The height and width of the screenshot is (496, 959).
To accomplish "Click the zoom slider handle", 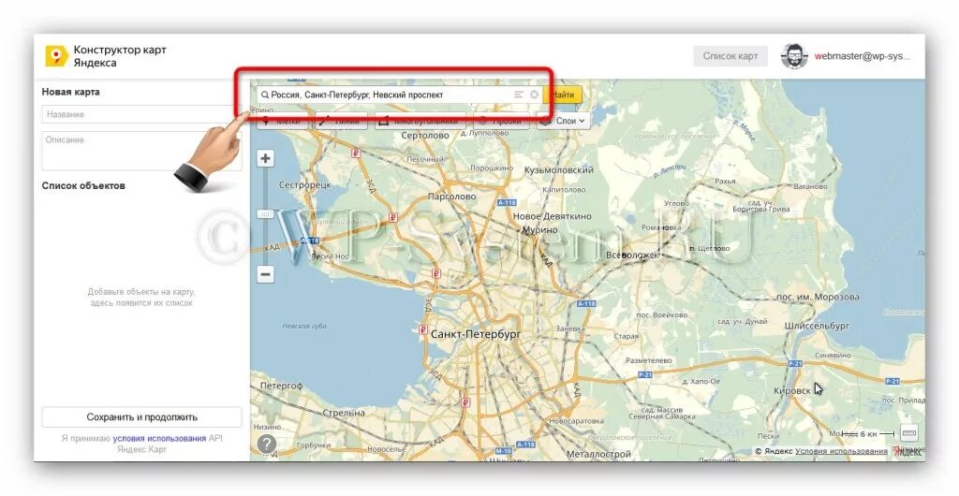I will pos(265,213).
